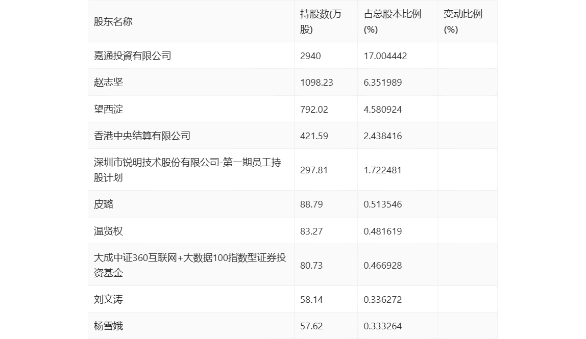
Task: Select the percentage 4.580924
Action: tap(383, 110)
